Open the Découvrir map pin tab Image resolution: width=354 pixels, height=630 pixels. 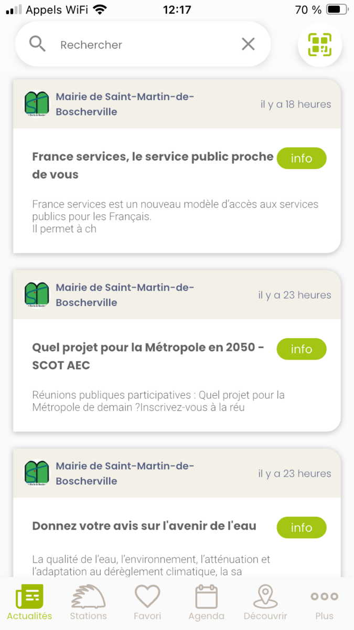point(265,603)
